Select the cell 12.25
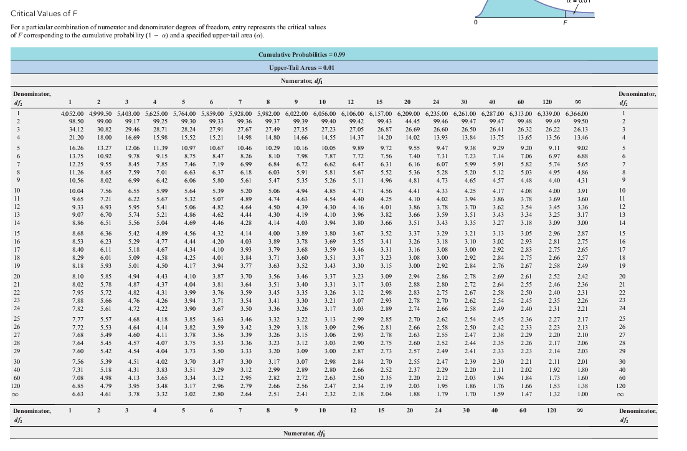Image resolution: width=687 pixels, height=451 pixels. point(76,164)
